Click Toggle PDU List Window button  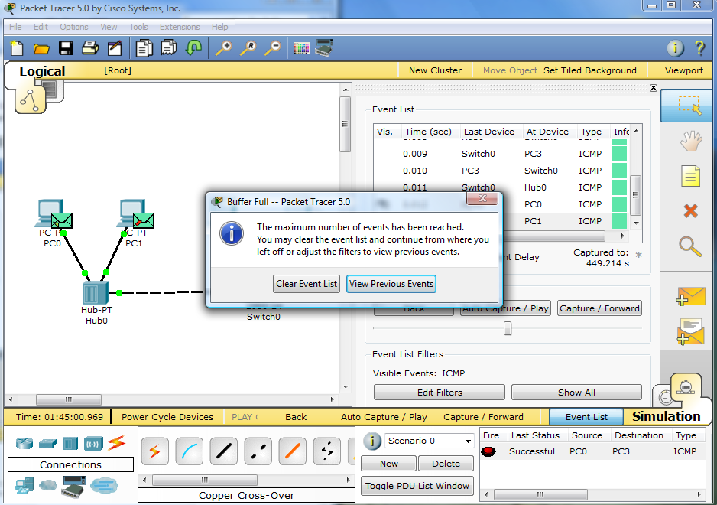tap(417, 486)
